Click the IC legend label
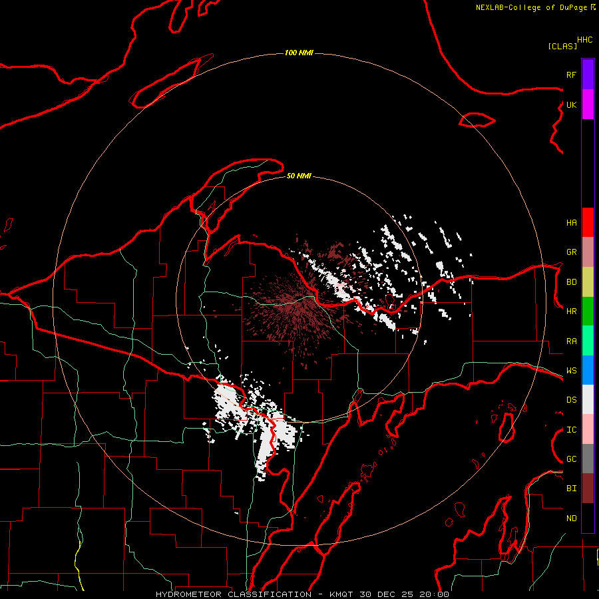This screenshot has height=599, width=599. 571,430
